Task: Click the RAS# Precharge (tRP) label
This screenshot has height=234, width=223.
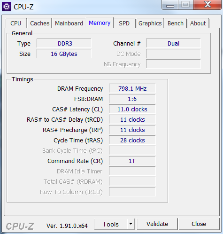Action: 73,130
